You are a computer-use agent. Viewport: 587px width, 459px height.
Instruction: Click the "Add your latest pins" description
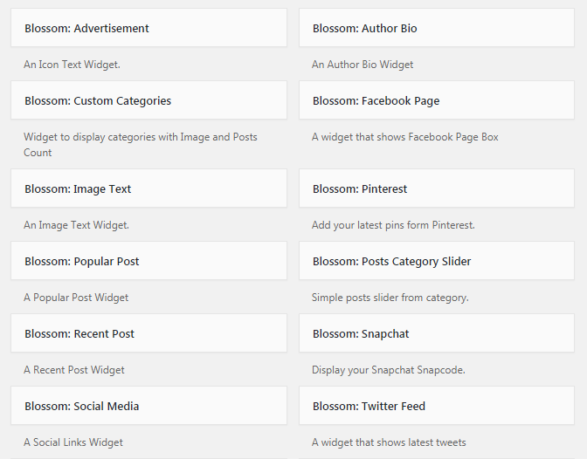pos(393,225)
